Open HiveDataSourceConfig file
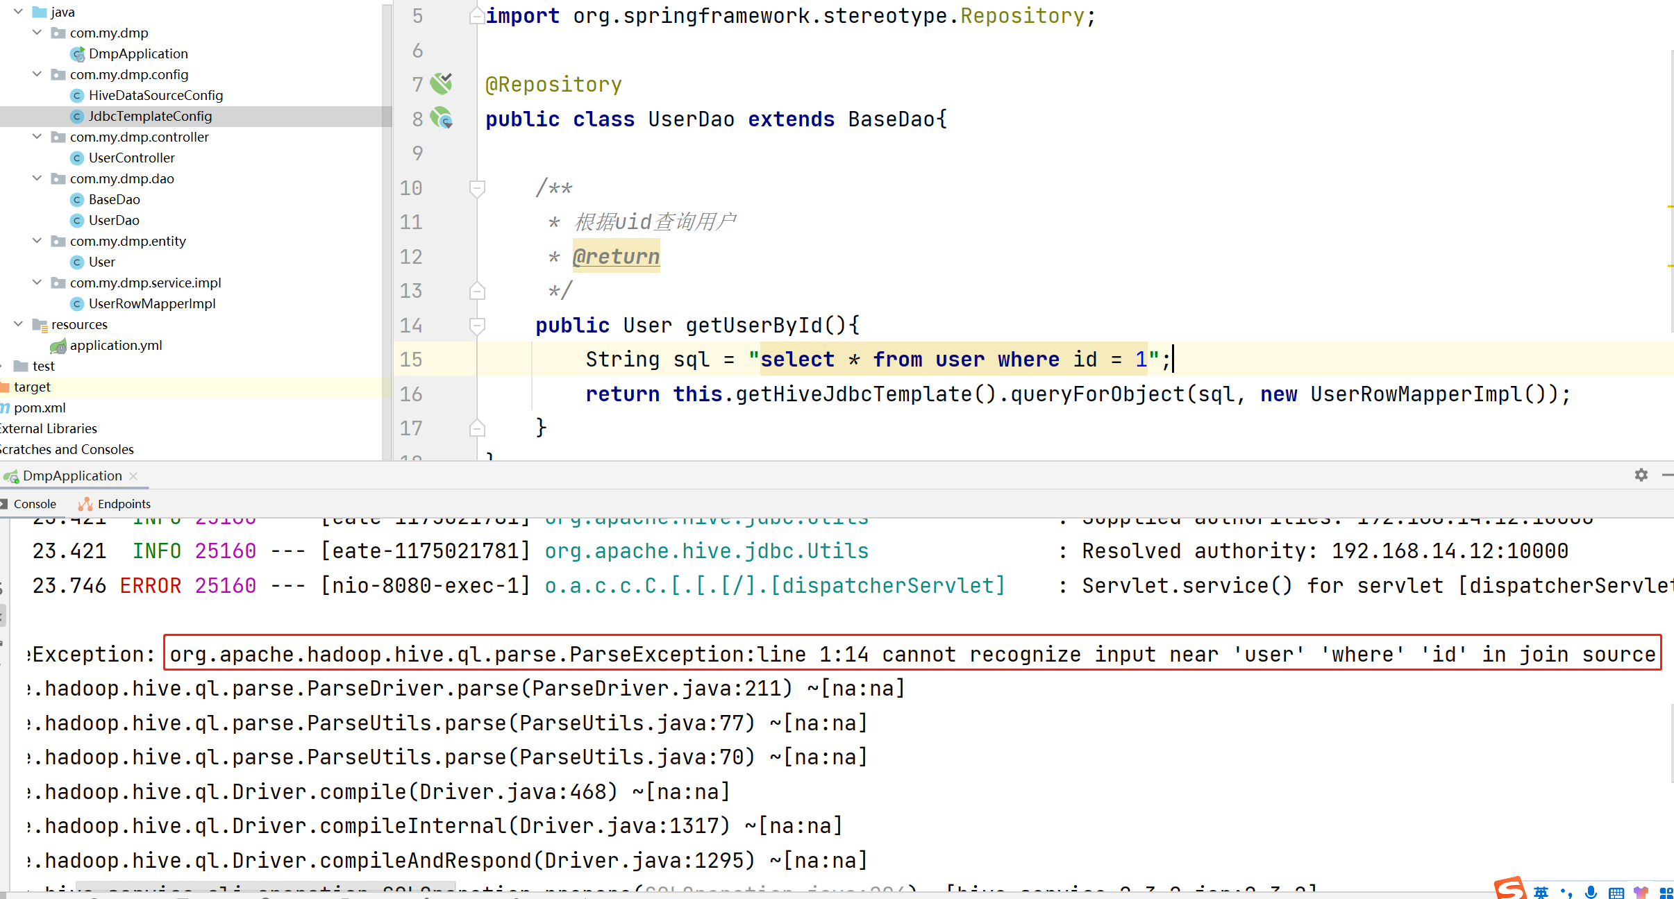This screenshot has width=1674, height=899. (x=156, y=95)
